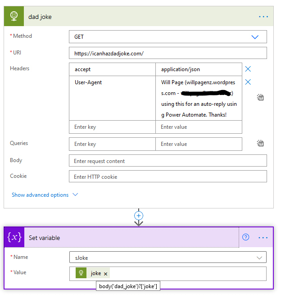Expand Show advanced options
Viewport: 281px width, 303px height.
click(x=45, y=195)
